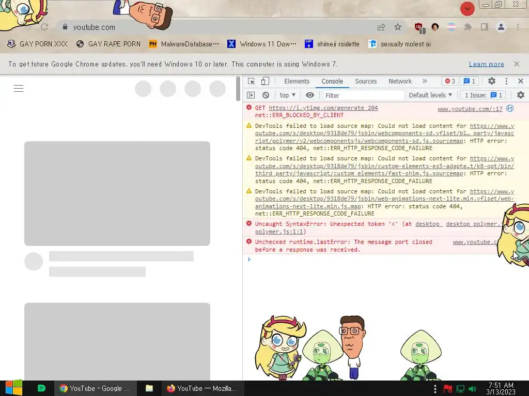Open the volume speaker tray icon

coord(473,389)
